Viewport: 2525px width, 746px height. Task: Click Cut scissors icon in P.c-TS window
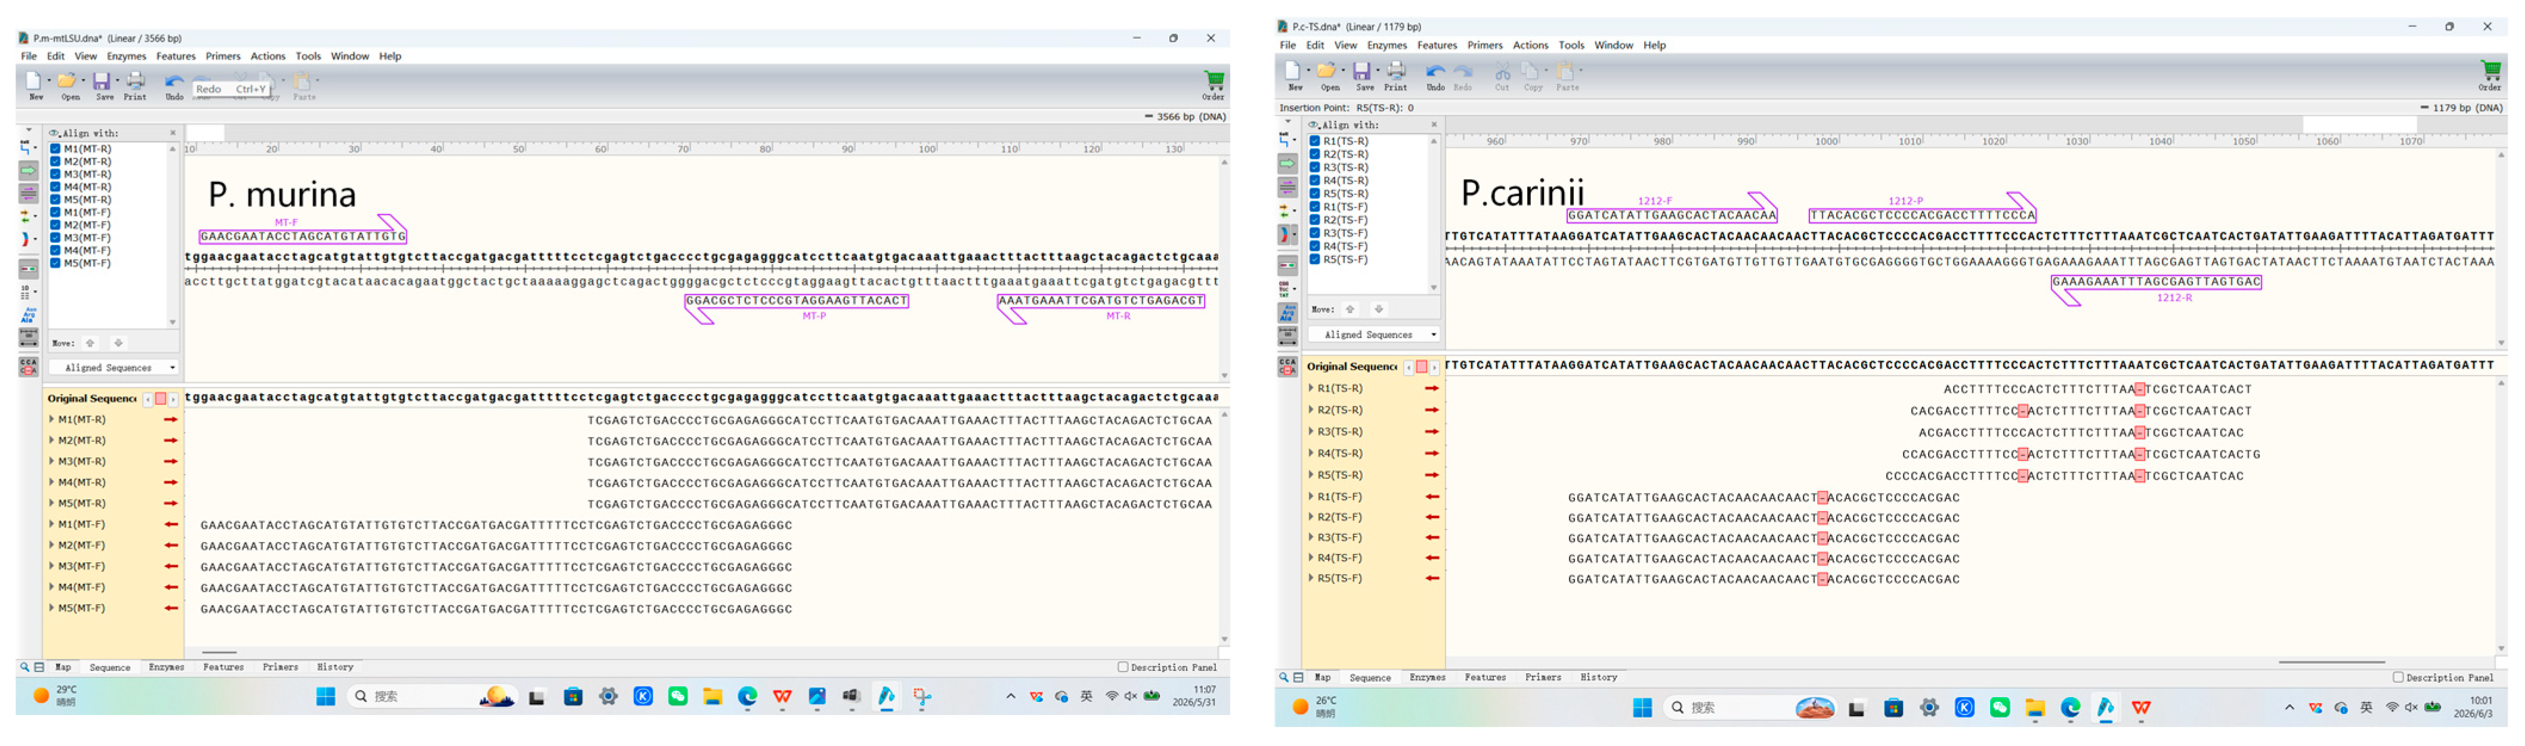click(1502, 70)
